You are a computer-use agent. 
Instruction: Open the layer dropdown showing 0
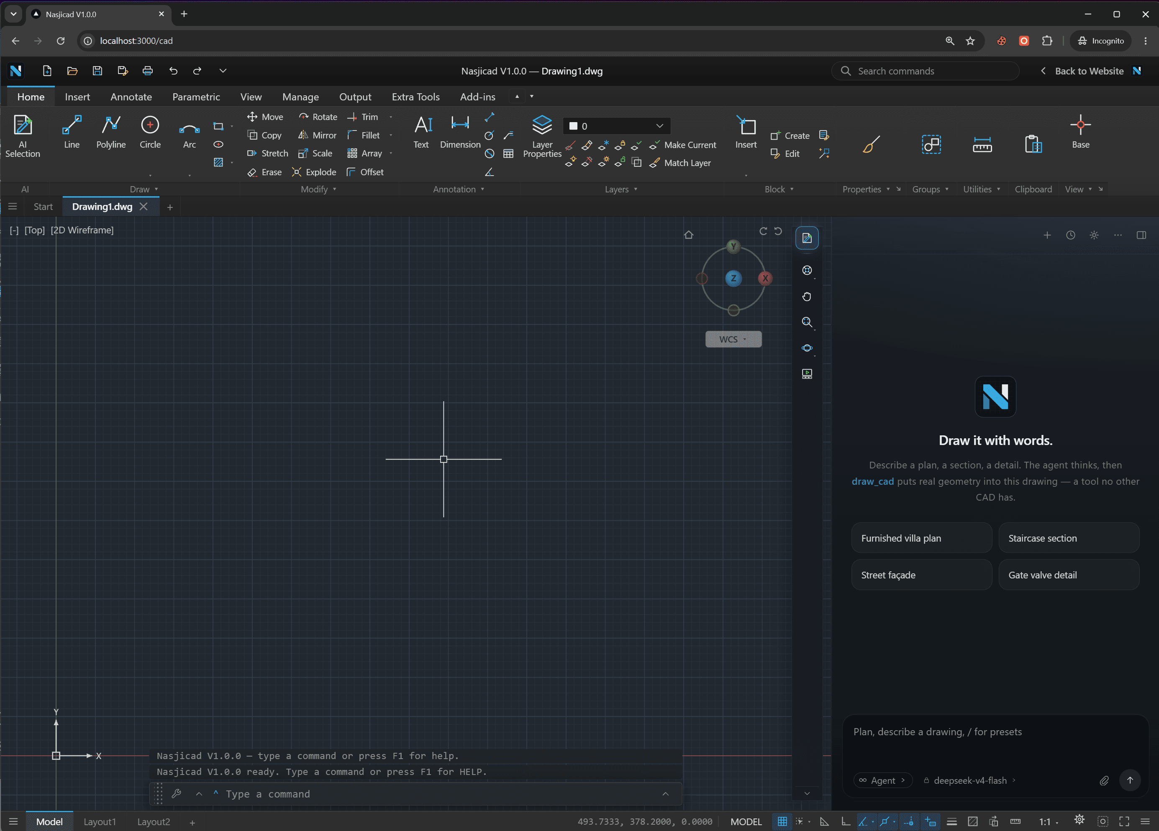click(616, 125)
